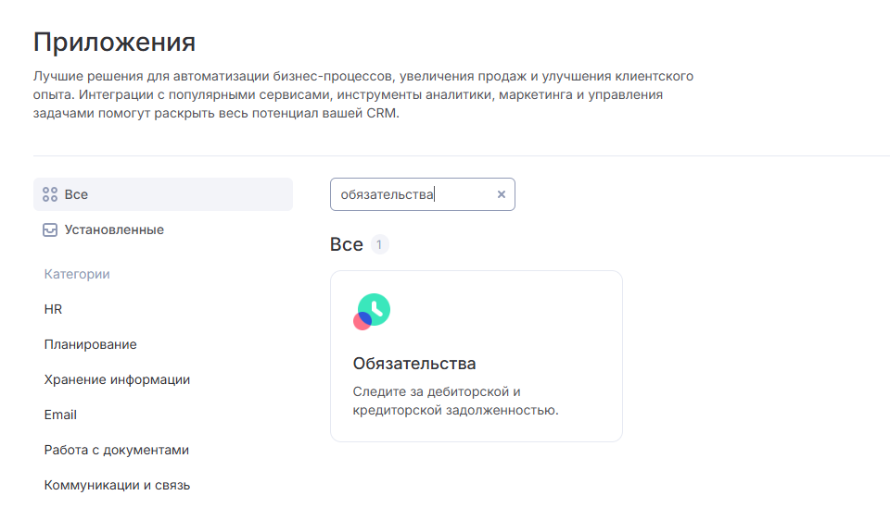Go to the Работа с документами category
The height and width of the screenshot is (508, 890).
116,450
